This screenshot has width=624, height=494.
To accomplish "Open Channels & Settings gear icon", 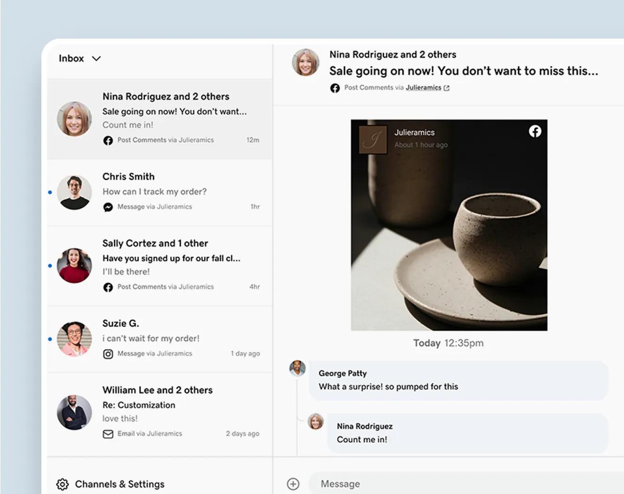I will pos(62,484).
